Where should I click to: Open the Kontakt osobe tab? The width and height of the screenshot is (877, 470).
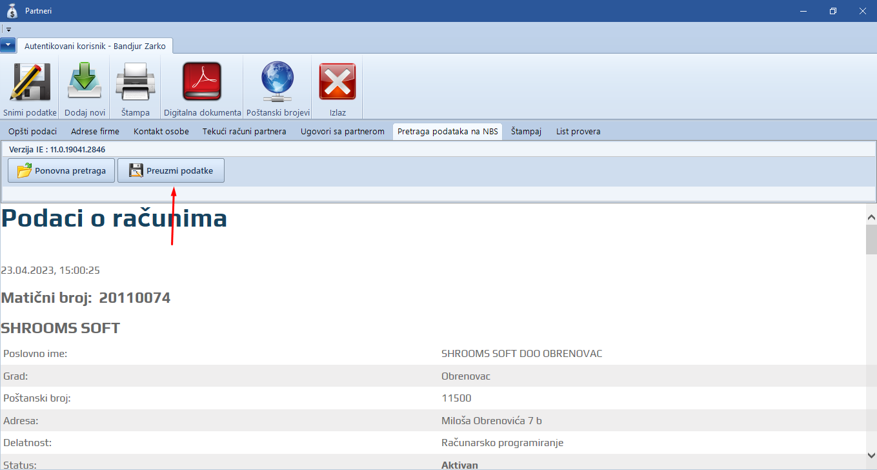(161, 131)
